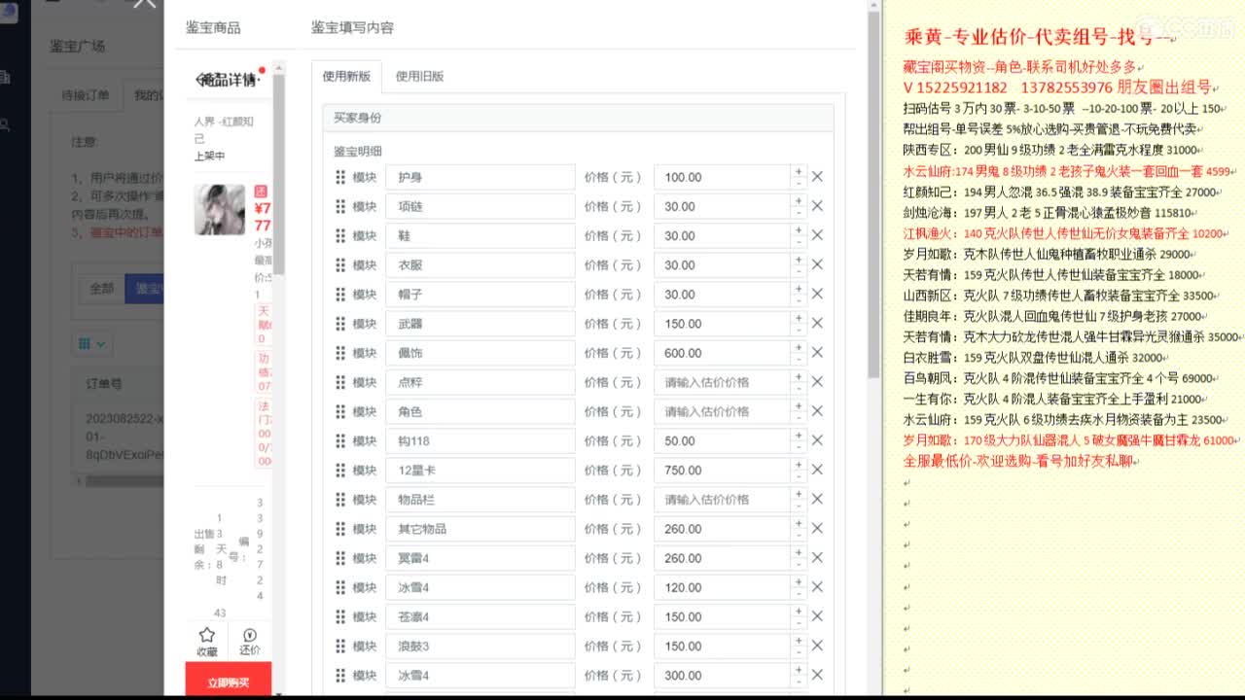This screenshot has width=1245, height=700.
Task: Click the price field showing 600.00
Action: pyautogui.click(x=722, y=353)
